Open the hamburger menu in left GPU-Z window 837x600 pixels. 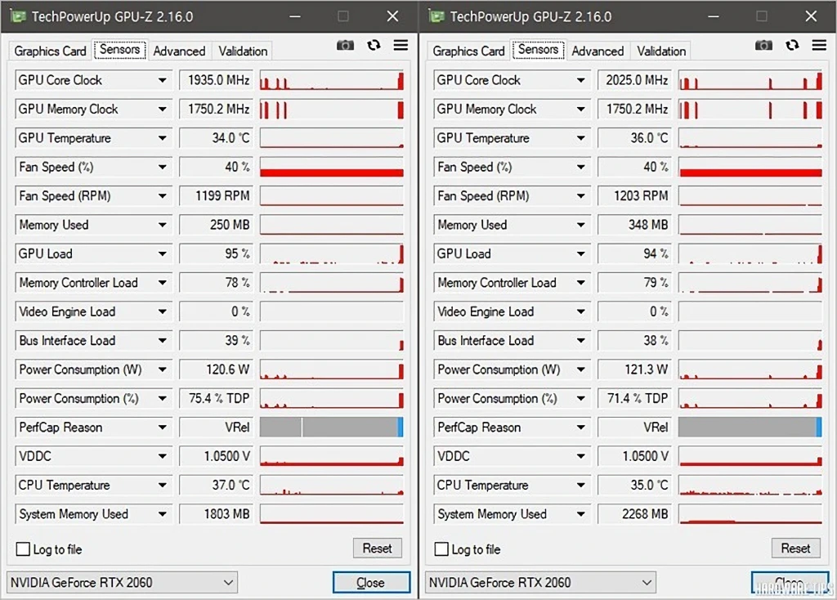(401, 46)
